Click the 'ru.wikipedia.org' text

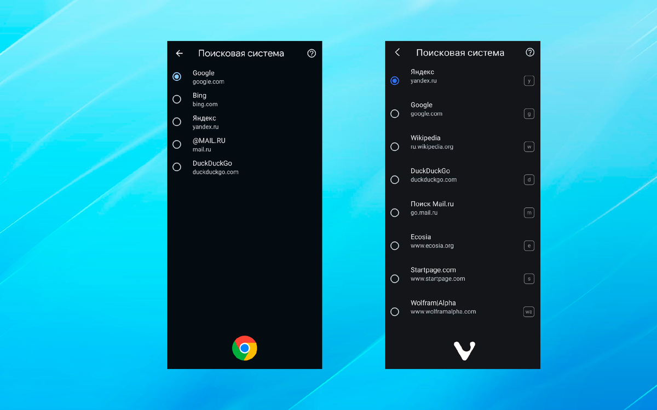(x=432, y=147)
